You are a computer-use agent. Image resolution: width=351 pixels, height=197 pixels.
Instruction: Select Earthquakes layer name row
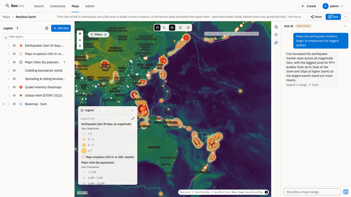pos(45,46)
